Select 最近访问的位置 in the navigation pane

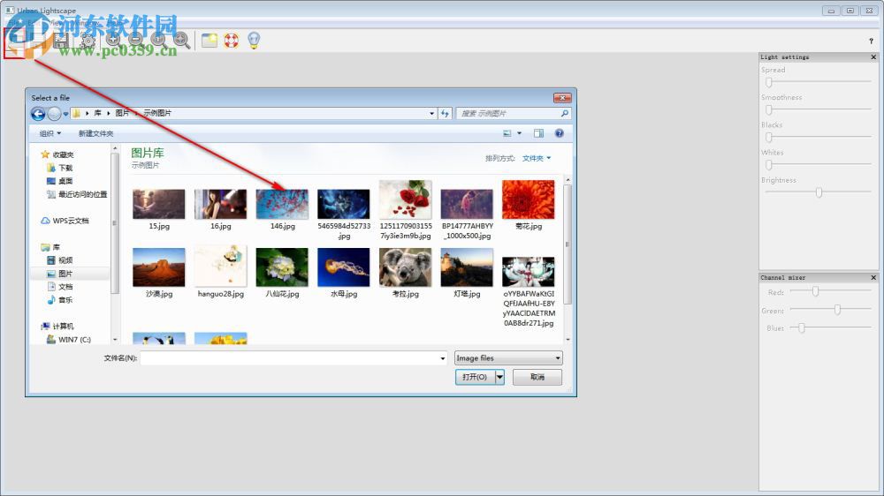(82, 194)
